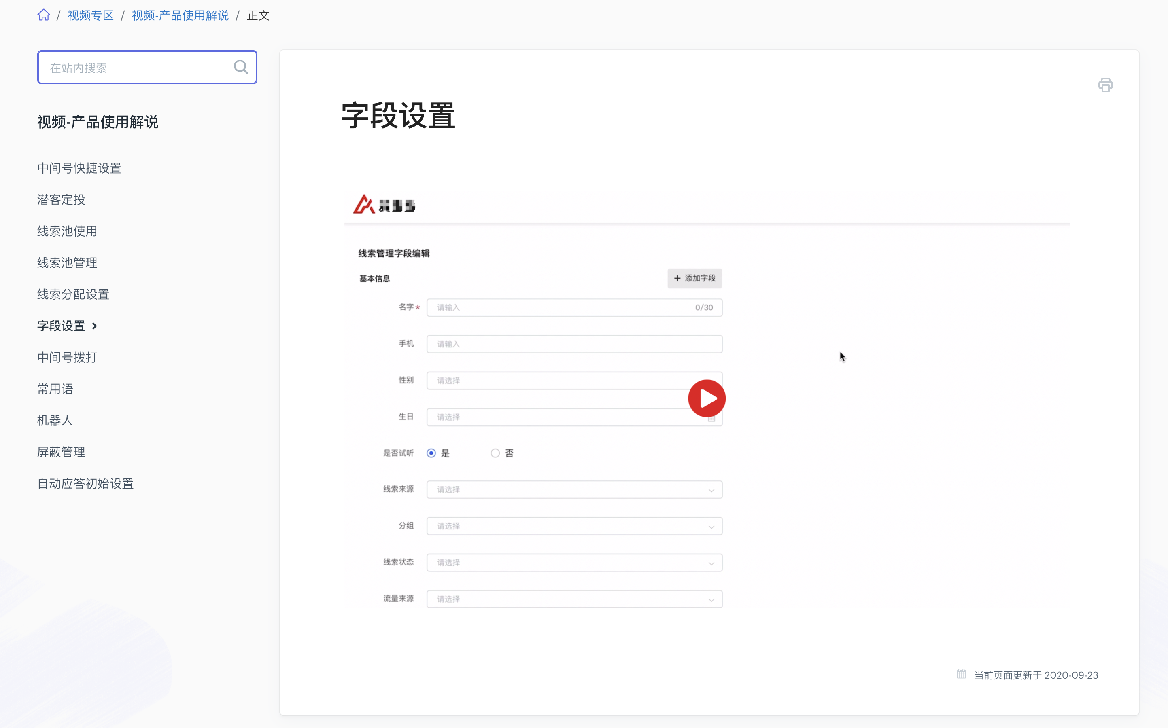Open 常用语 sidebar item
Viewport: 1168px width, 728px height.
point(55,389)
